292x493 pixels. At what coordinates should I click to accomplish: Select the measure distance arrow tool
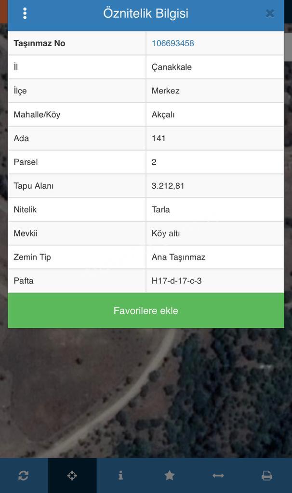coord(218,475)
